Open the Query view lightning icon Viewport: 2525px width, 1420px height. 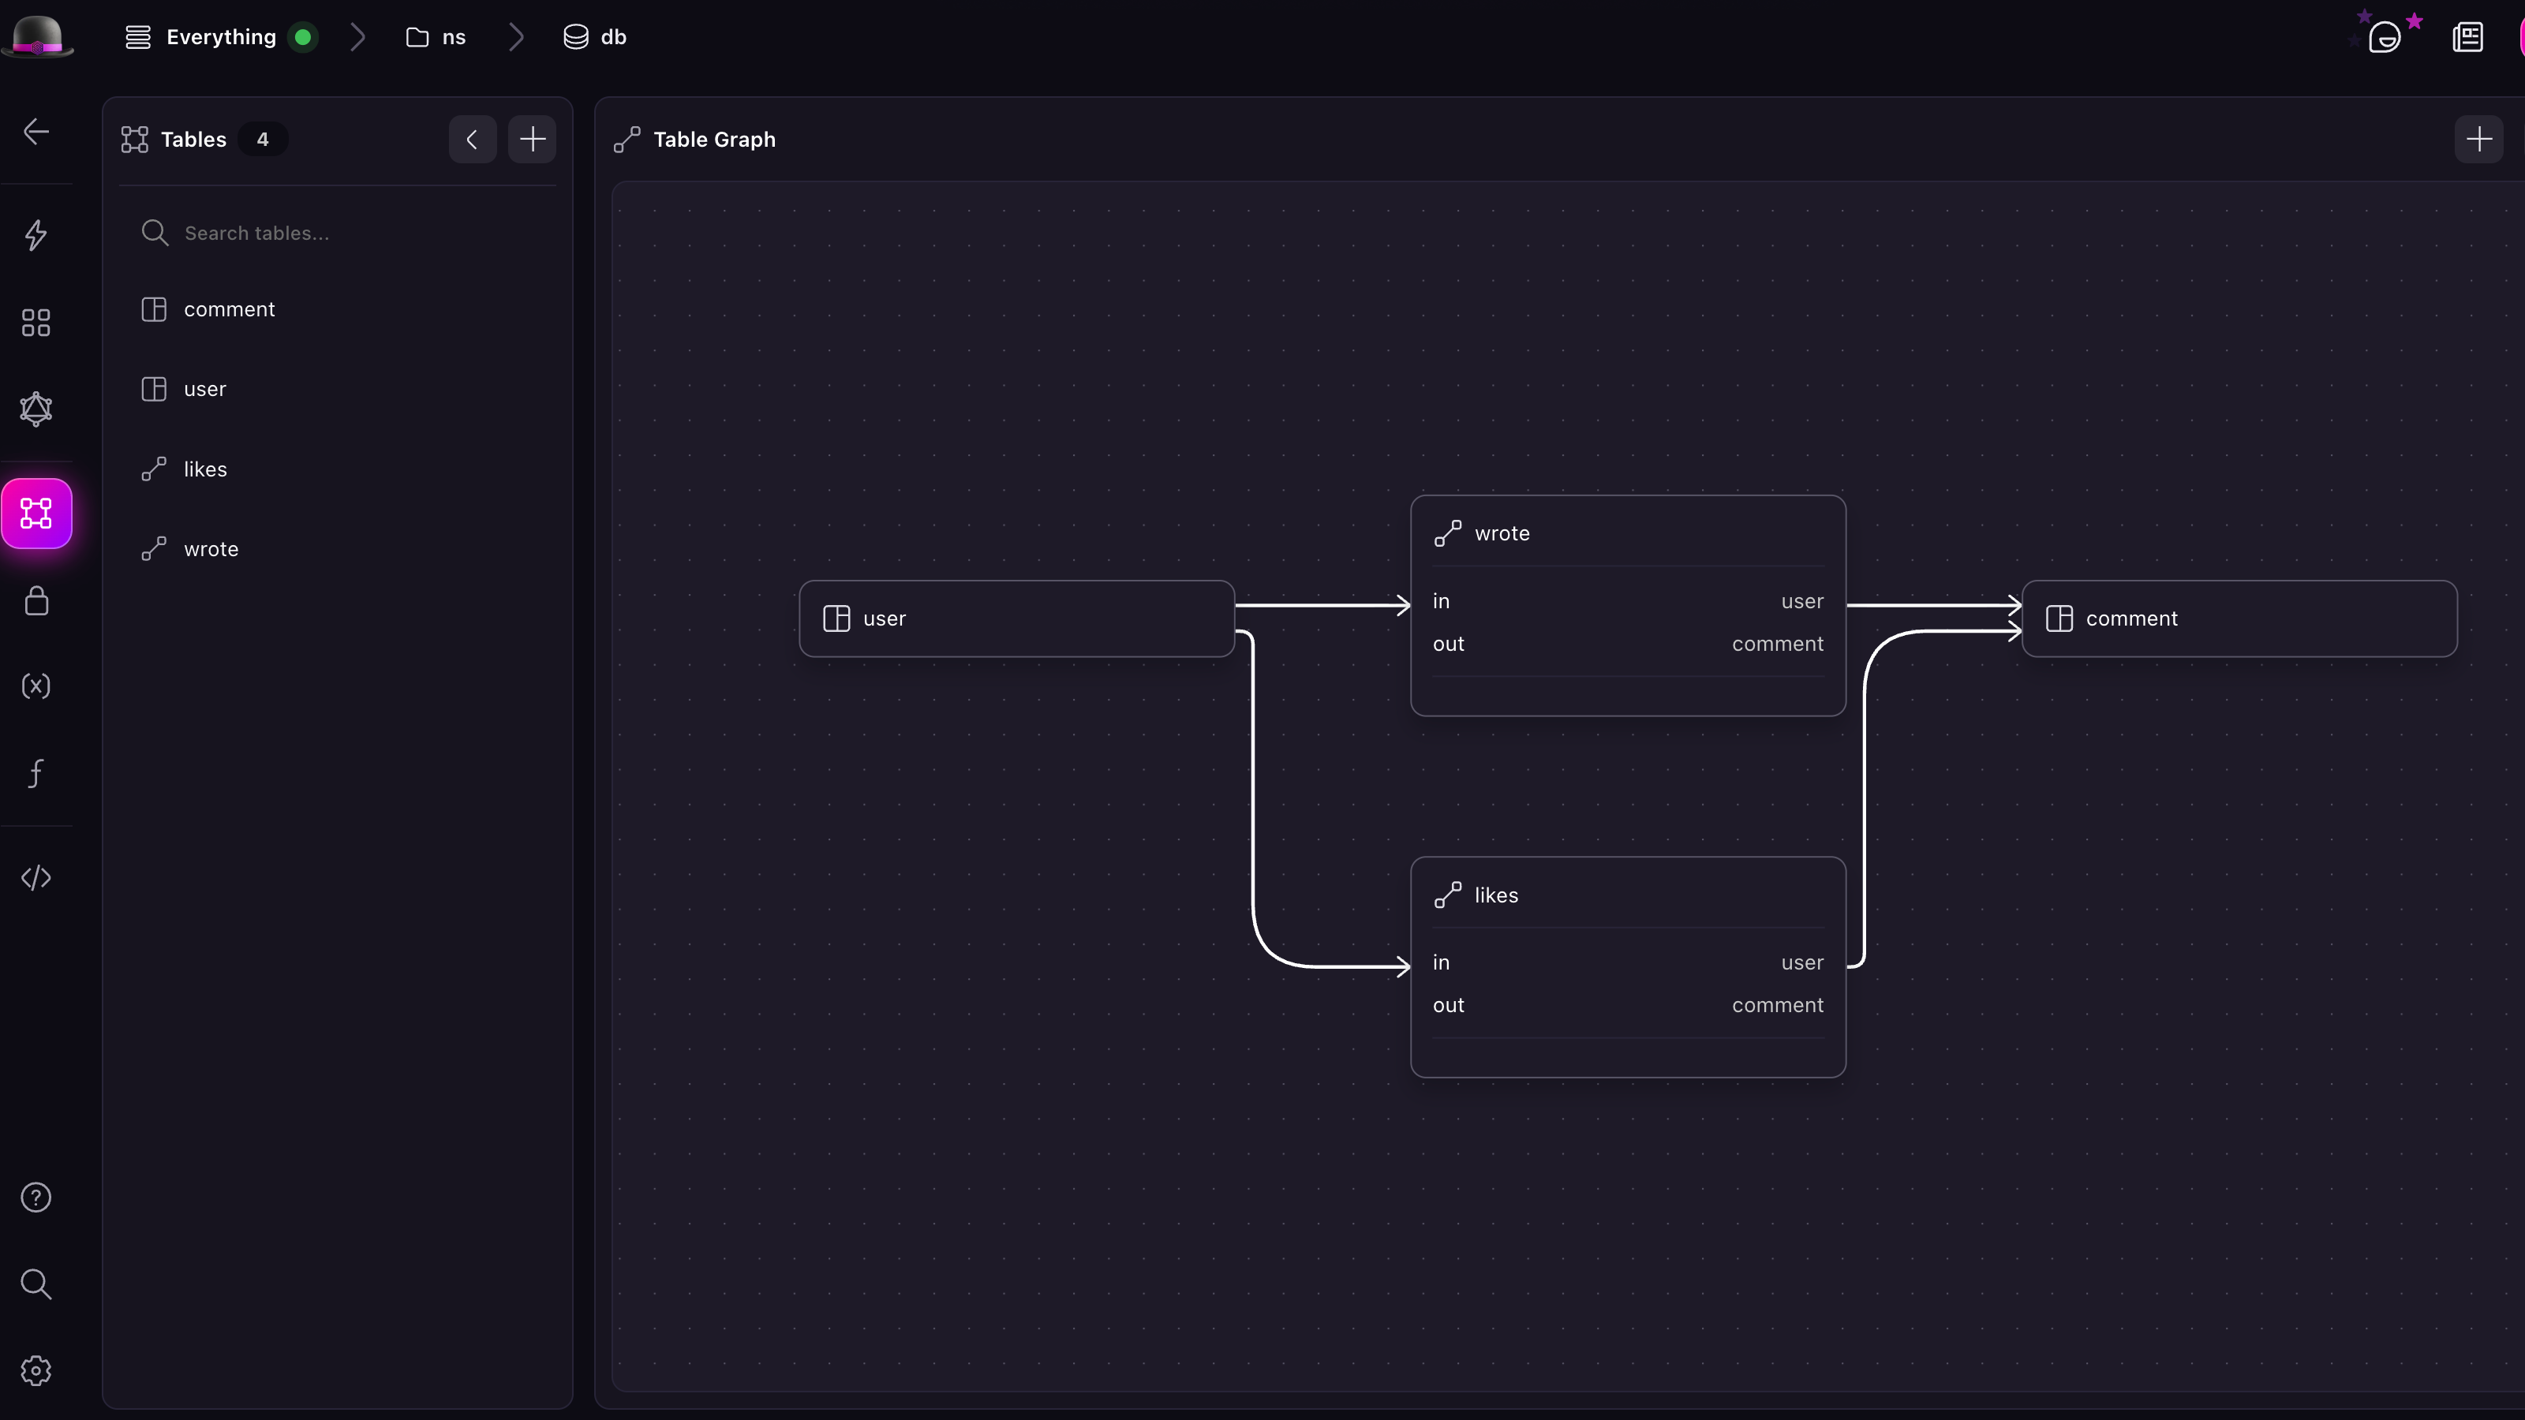pos(36,235)
